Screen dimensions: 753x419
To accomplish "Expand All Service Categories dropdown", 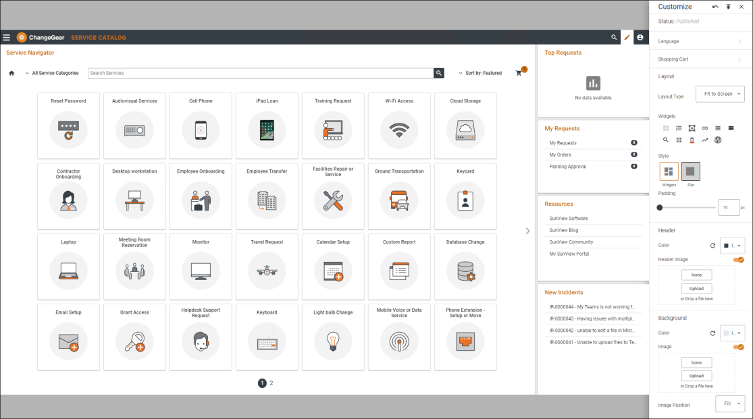I will pyautogui.click(x=52, y=73).
